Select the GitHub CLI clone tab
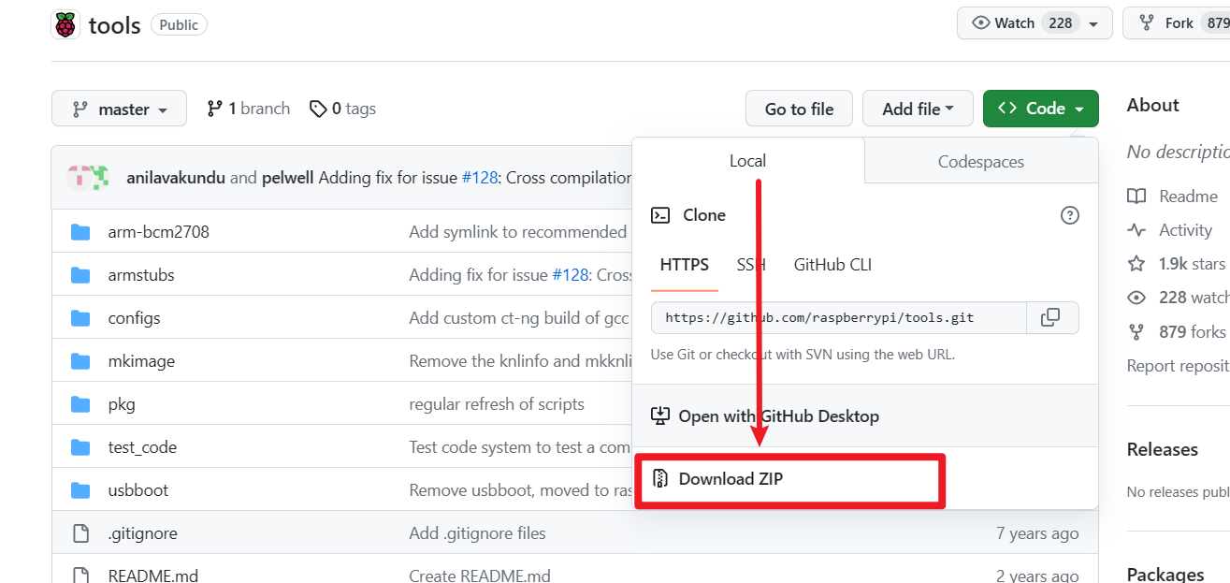The image size is (1230, 583). coord(832,265)
